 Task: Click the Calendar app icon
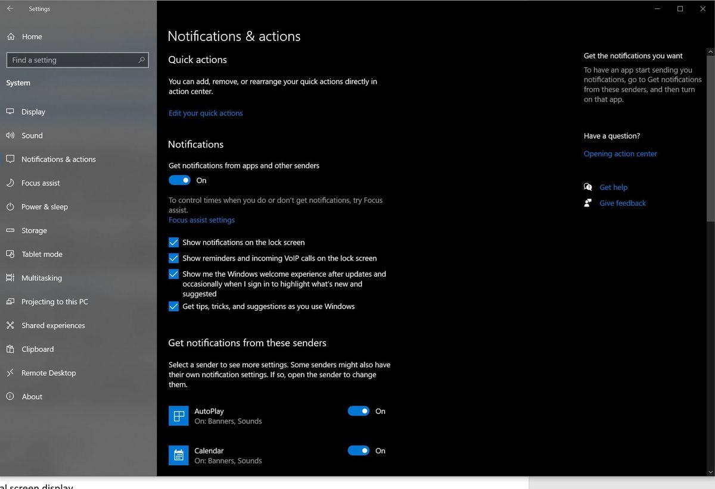179,456
